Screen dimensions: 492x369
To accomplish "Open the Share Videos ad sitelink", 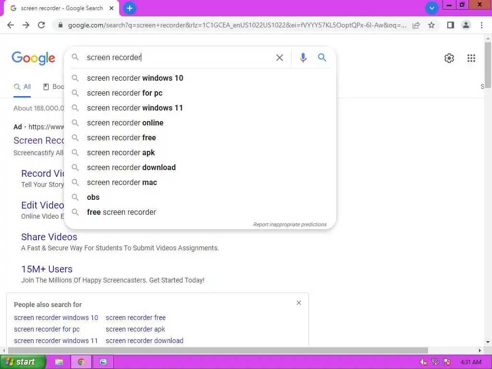I will coord(49,237).
